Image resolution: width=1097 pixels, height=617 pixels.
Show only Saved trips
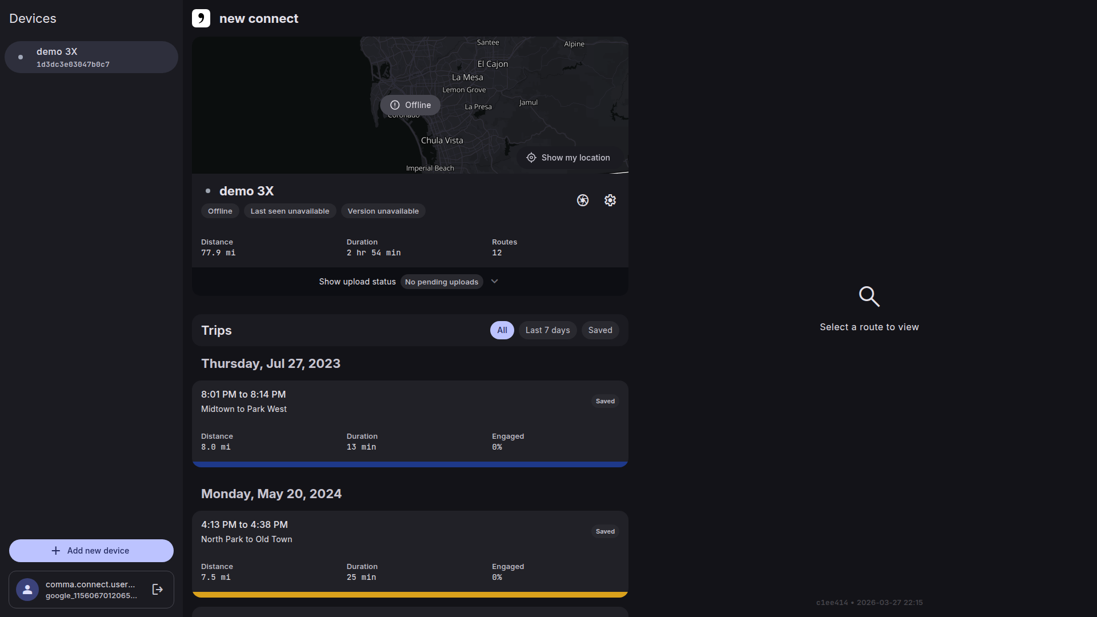[600, 330]
